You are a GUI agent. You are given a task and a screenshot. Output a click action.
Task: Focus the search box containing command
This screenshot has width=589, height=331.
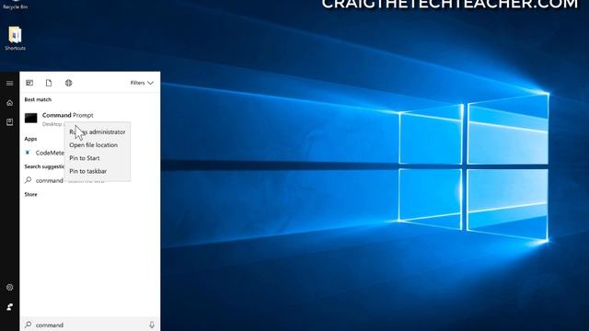tap(90, 325)
